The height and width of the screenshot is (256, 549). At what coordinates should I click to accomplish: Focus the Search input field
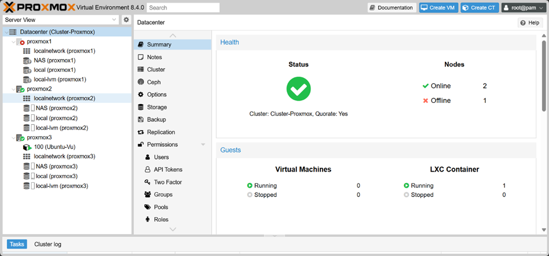(x=183, y=8)
